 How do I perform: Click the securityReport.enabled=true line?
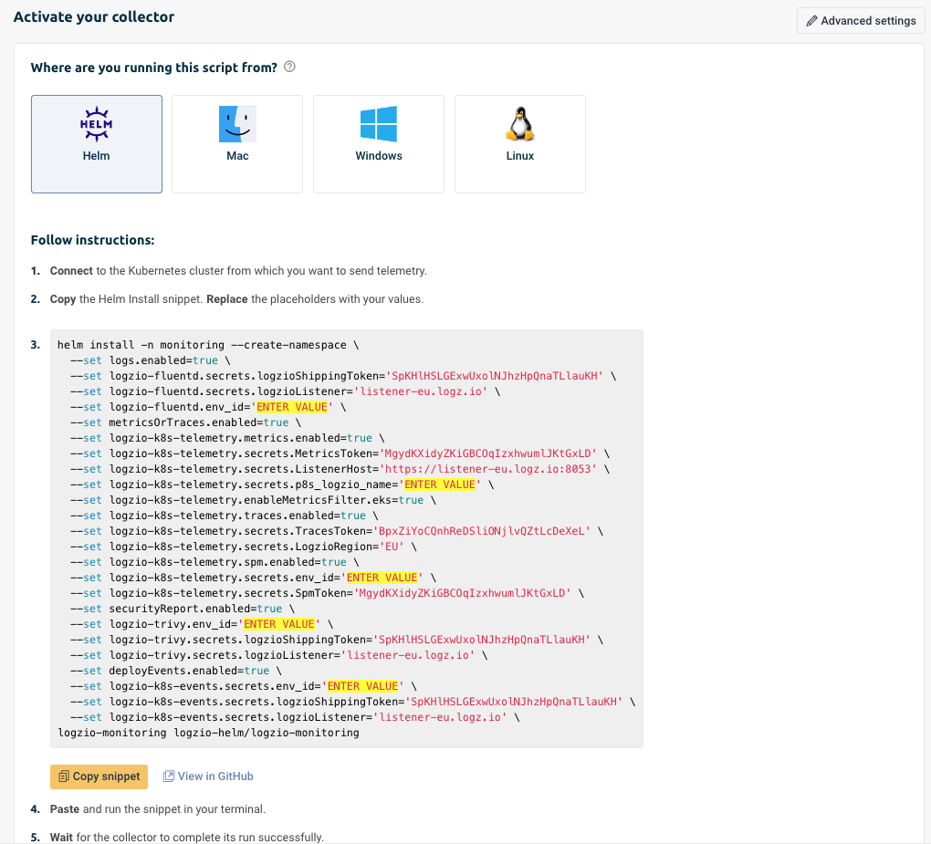183,609
